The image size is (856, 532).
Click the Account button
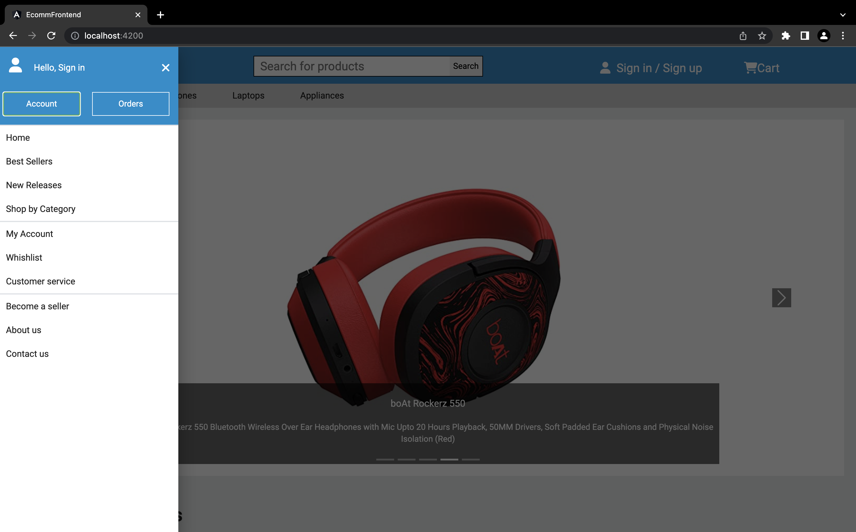pyautogui.click(x=42, y=103)
